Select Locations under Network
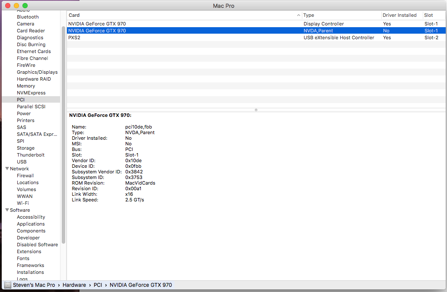The image size is (447, 292). pyautogui.click(x=28, y=182)
